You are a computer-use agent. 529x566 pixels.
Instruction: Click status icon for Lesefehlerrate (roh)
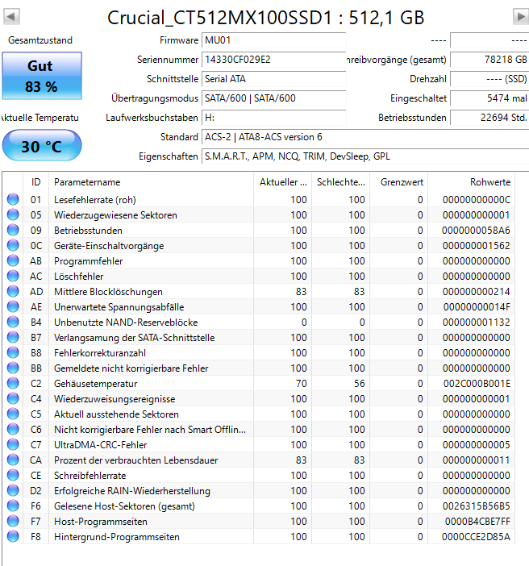13,199
